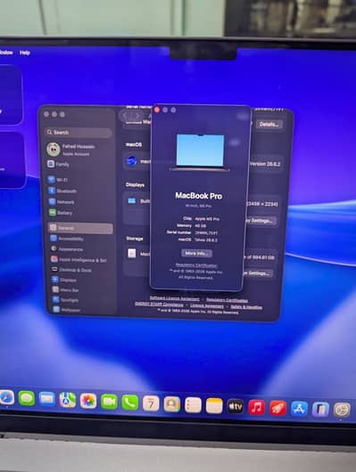356x472 pixels.
Task: Click the Display Settings button
Action: pos(261,221)
